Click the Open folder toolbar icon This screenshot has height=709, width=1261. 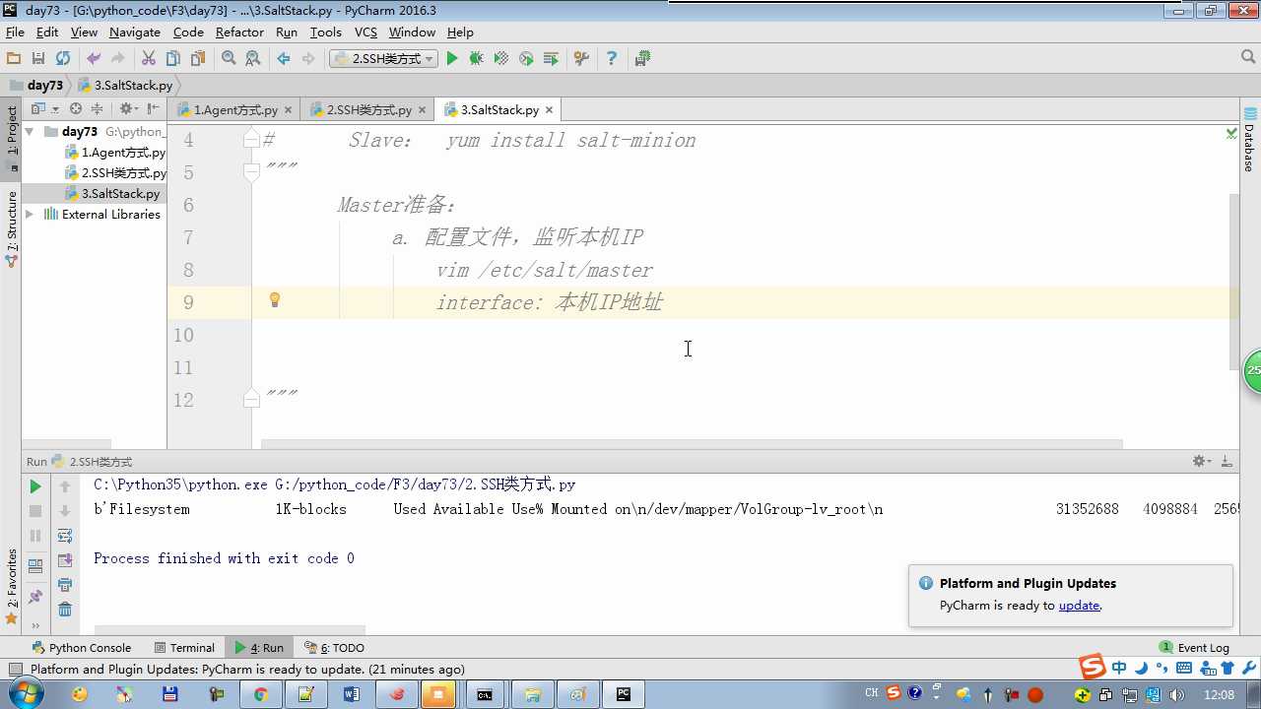(14, 59)
